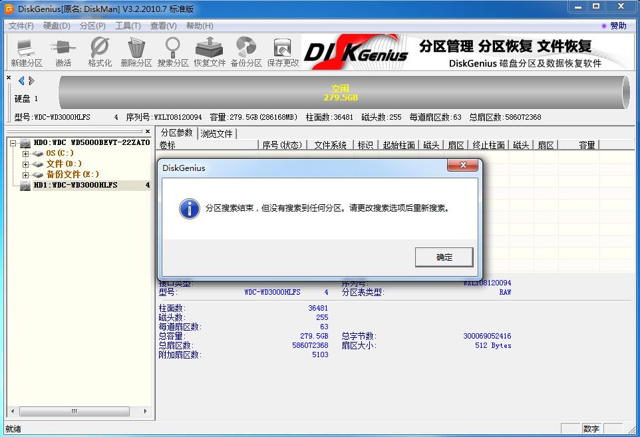Collapse the HD0 WDC disk tree node
The height and width of the screenshot is (437, 640).
[x=13, y=143]
